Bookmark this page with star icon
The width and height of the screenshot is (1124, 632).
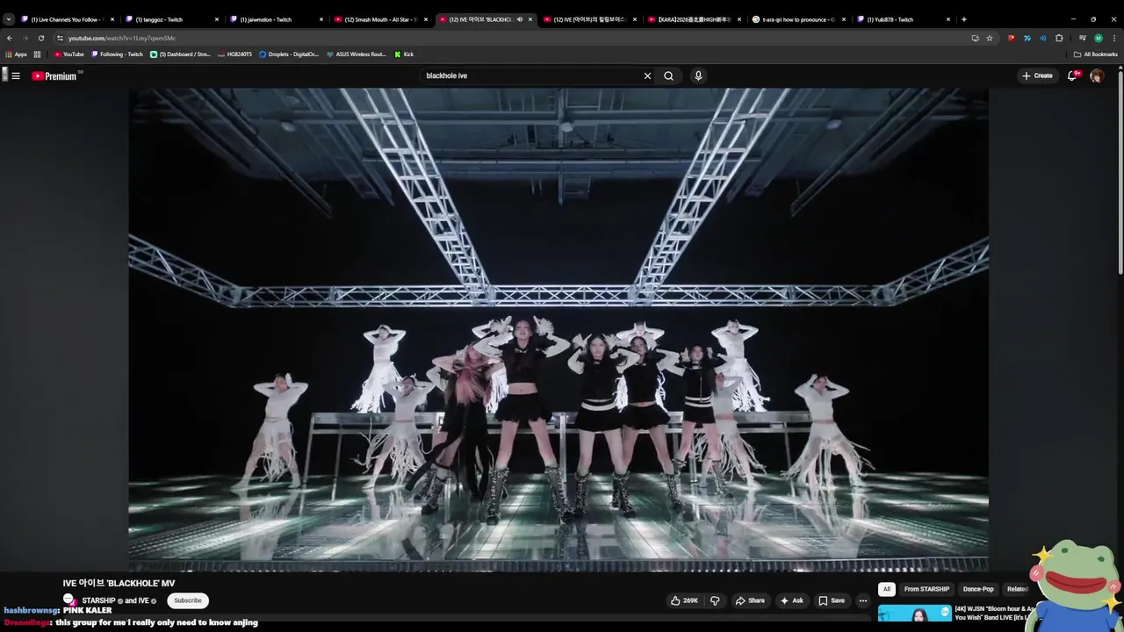coord(990,38)
